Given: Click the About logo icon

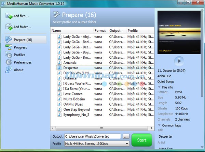Looking at the screenshot, I should (9, 70).
